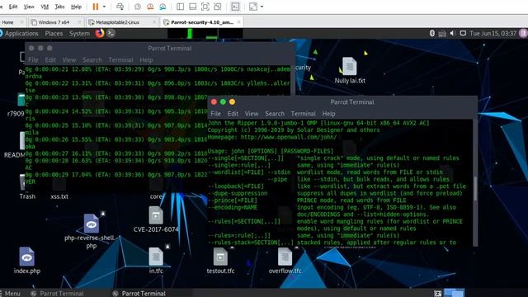The width and height of the screenshot is (528, 297).
Task: Open Edit menu in front Parrot Terminal
Action: (233, 114)
